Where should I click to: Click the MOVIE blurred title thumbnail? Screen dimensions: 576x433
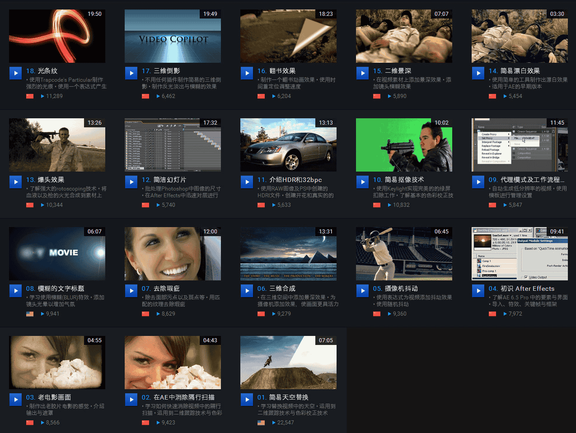point(57,254)
